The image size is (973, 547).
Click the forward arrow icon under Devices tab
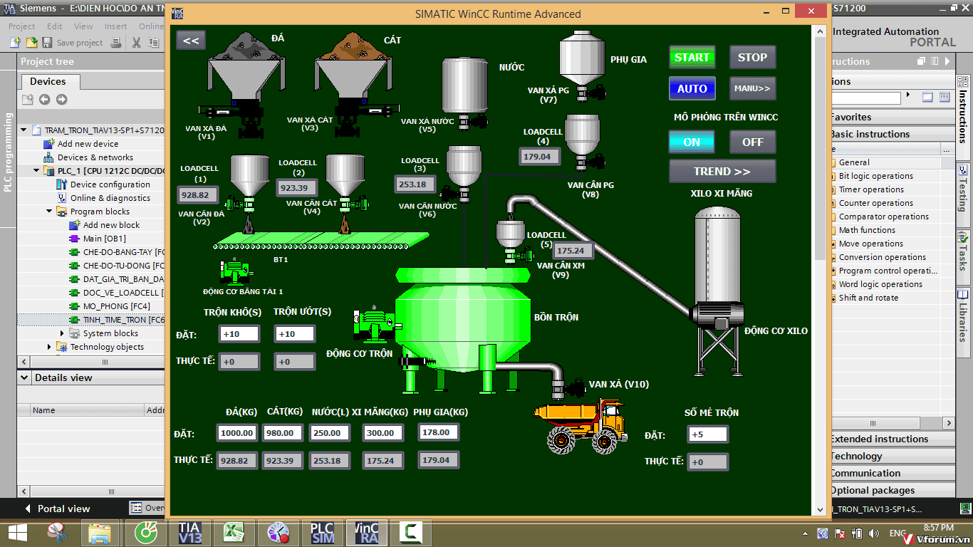(x=61, y=99)
